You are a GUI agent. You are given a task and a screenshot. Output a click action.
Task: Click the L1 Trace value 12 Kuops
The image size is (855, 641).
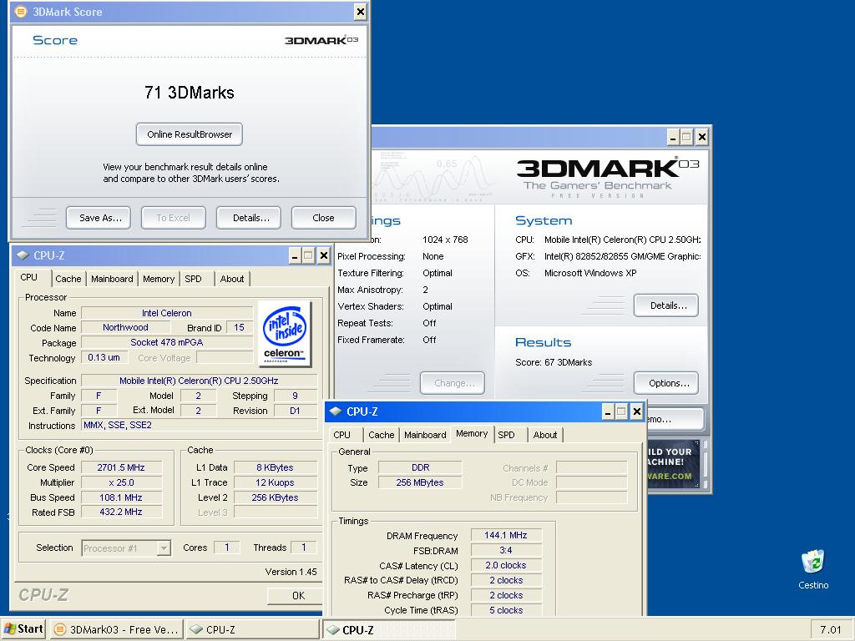[276, 482]
